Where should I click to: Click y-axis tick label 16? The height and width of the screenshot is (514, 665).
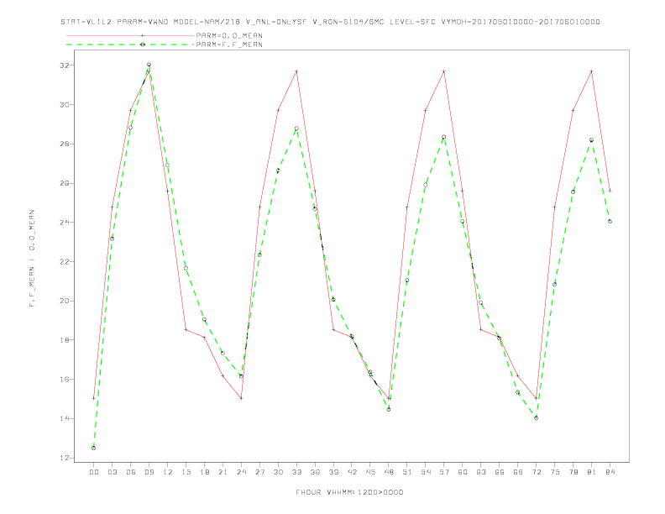click(x=65, y=380)
